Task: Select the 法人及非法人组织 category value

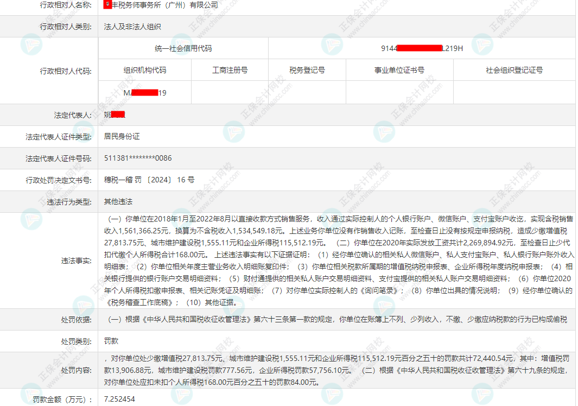Action: point(132,27)
